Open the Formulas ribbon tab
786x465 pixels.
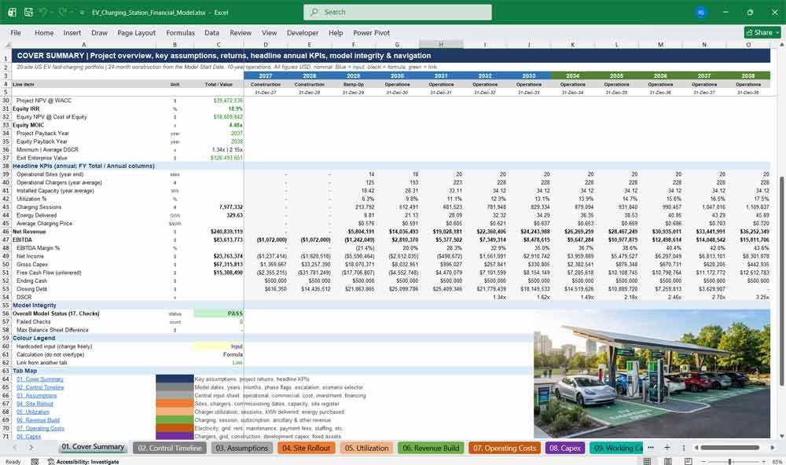[x=181, y=32]
